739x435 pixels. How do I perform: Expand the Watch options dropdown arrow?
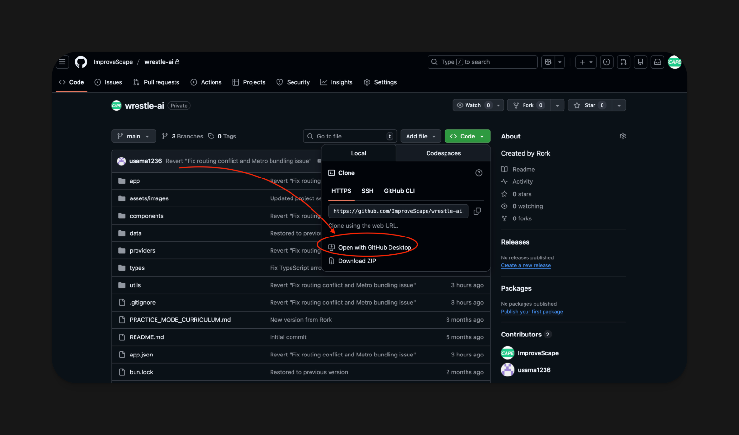(x=498, y=105)
